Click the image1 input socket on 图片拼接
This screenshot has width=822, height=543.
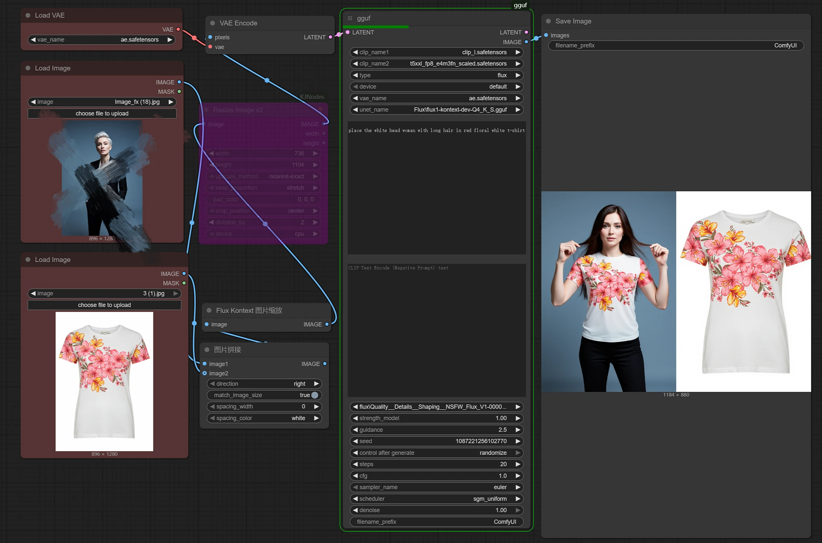point(205,364)
